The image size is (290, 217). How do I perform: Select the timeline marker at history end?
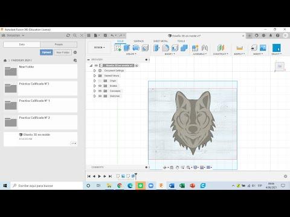point(136,176)
